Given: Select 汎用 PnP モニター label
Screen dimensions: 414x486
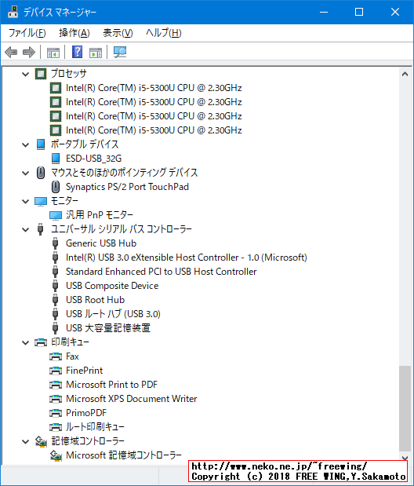Looking at the screenshot, I should pos(100,215).
